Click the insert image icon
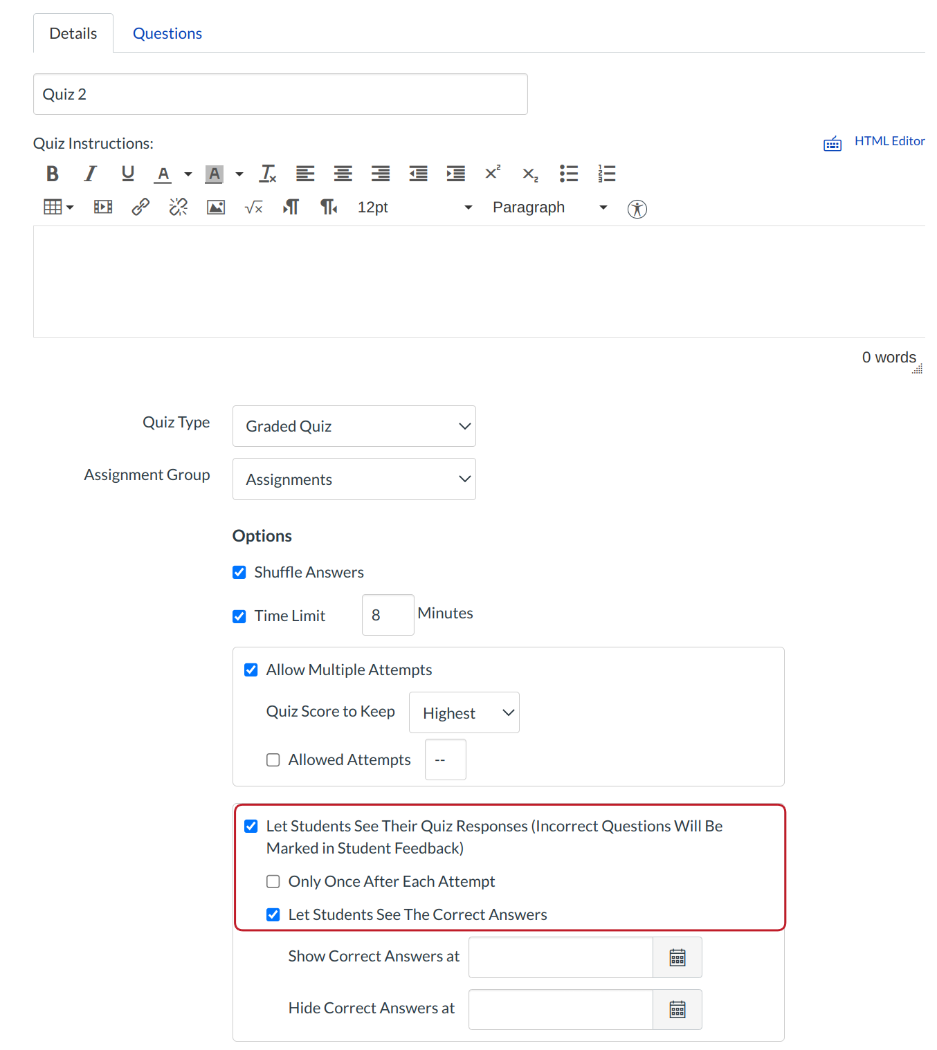This screenshot has height=1050, width=937. [215, 207]
